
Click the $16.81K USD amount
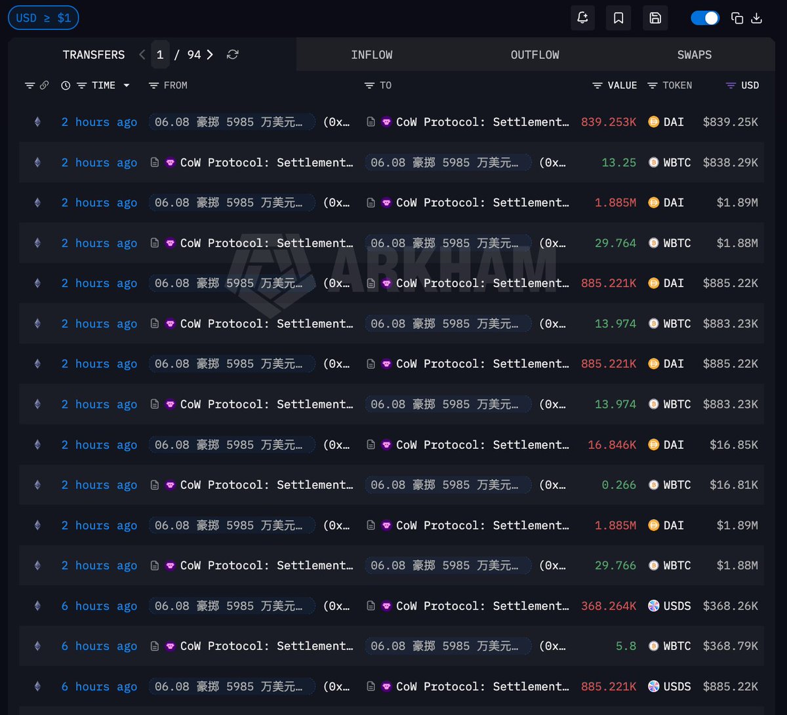pos(734,485)
